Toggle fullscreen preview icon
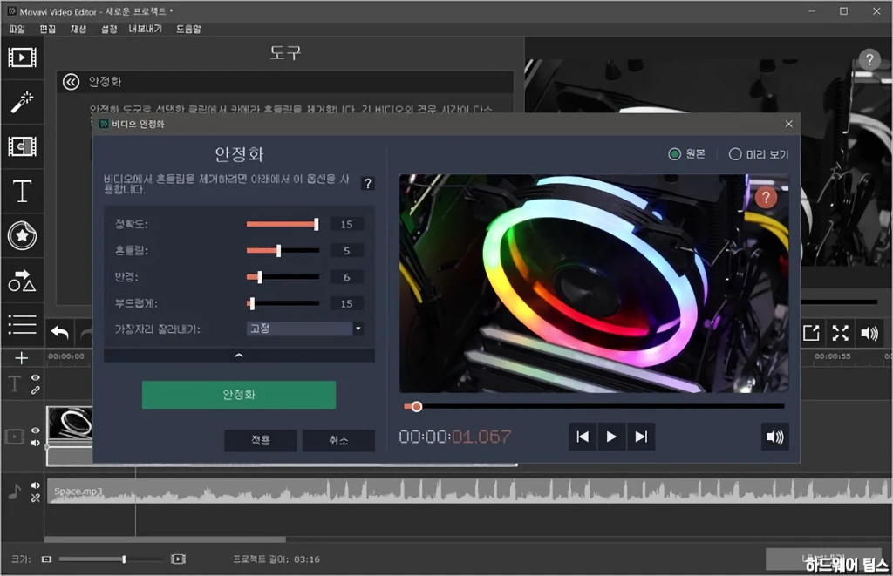Viewport: 893px width, 576px height. tap(840, 332)
